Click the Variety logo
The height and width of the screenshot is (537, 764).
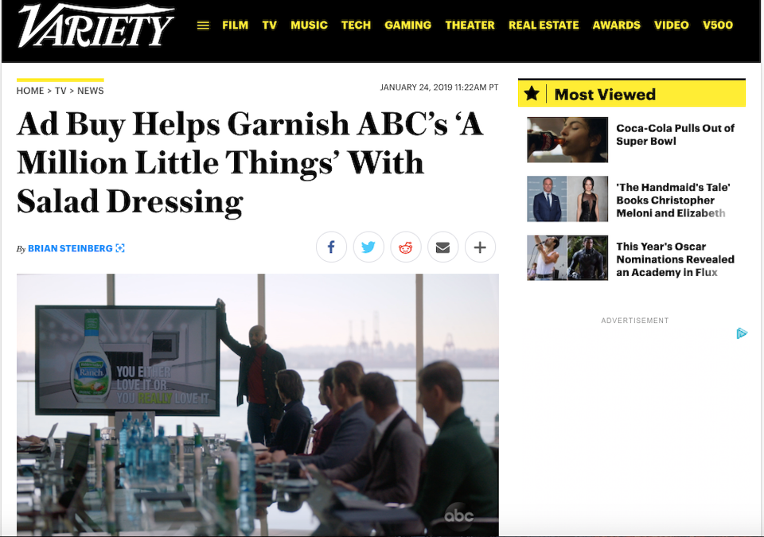(96, 26)
